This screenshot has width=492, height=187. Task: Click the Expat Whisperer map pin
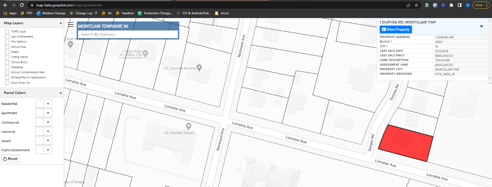click(70, 44)
